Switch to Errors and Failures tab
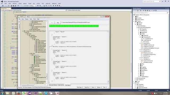 tap(53, 85)
